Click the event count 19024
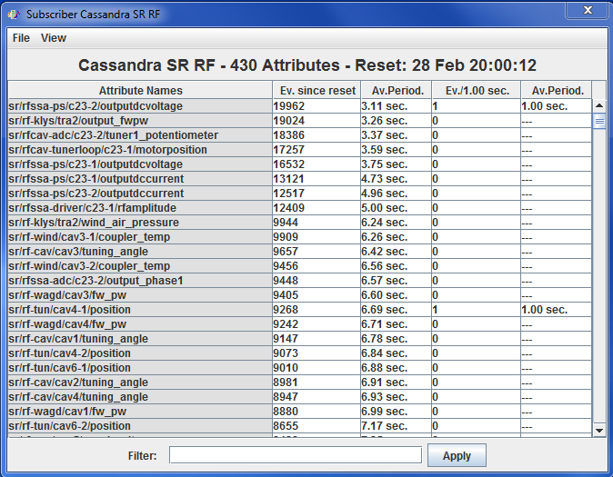This screenshot has height=477, width=613. point(317,121)
